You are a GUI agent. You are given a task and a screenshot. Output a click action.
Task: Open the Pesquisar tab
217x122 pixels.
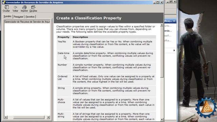pos(18,17)
